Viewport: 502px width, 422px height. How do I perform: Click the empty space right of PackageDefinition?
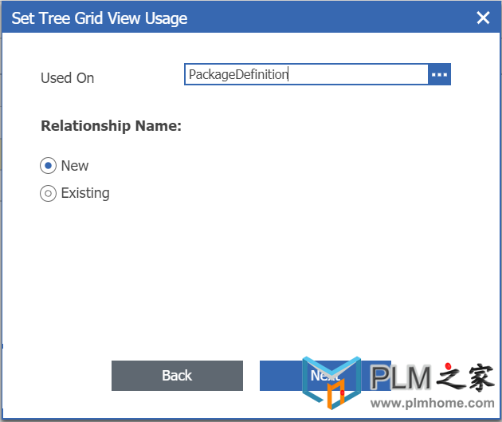point(358,74)
